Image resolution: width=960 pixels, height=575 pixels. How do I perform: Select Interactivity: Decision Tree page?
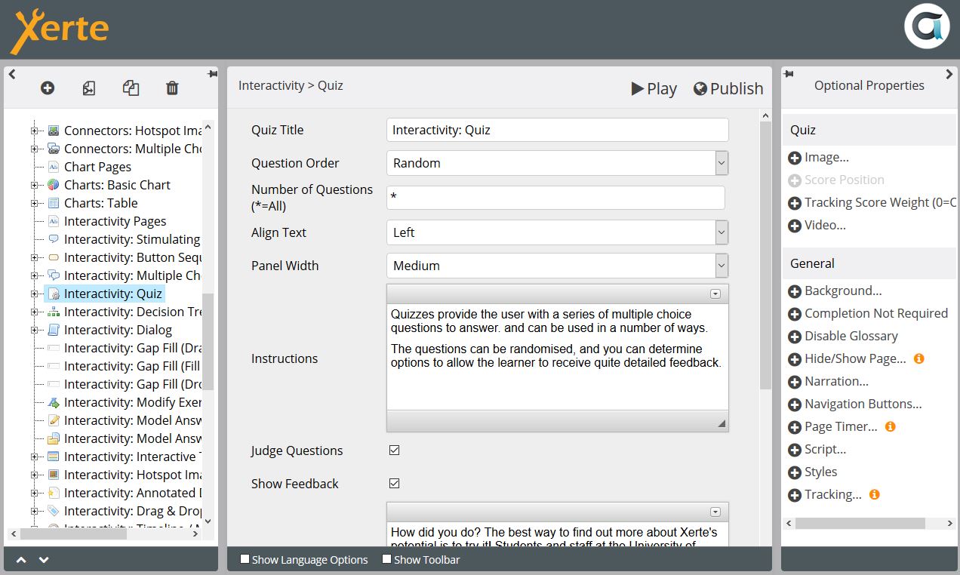click(x=132, y=312)
